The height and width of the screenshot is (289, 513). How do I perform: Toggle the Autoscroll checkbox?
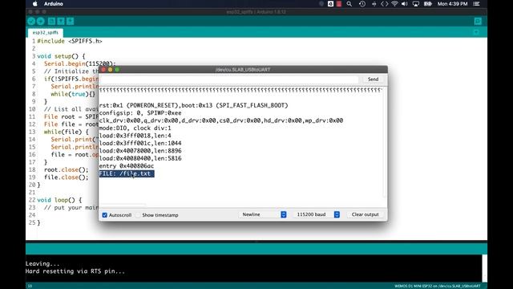coord(105,215)
